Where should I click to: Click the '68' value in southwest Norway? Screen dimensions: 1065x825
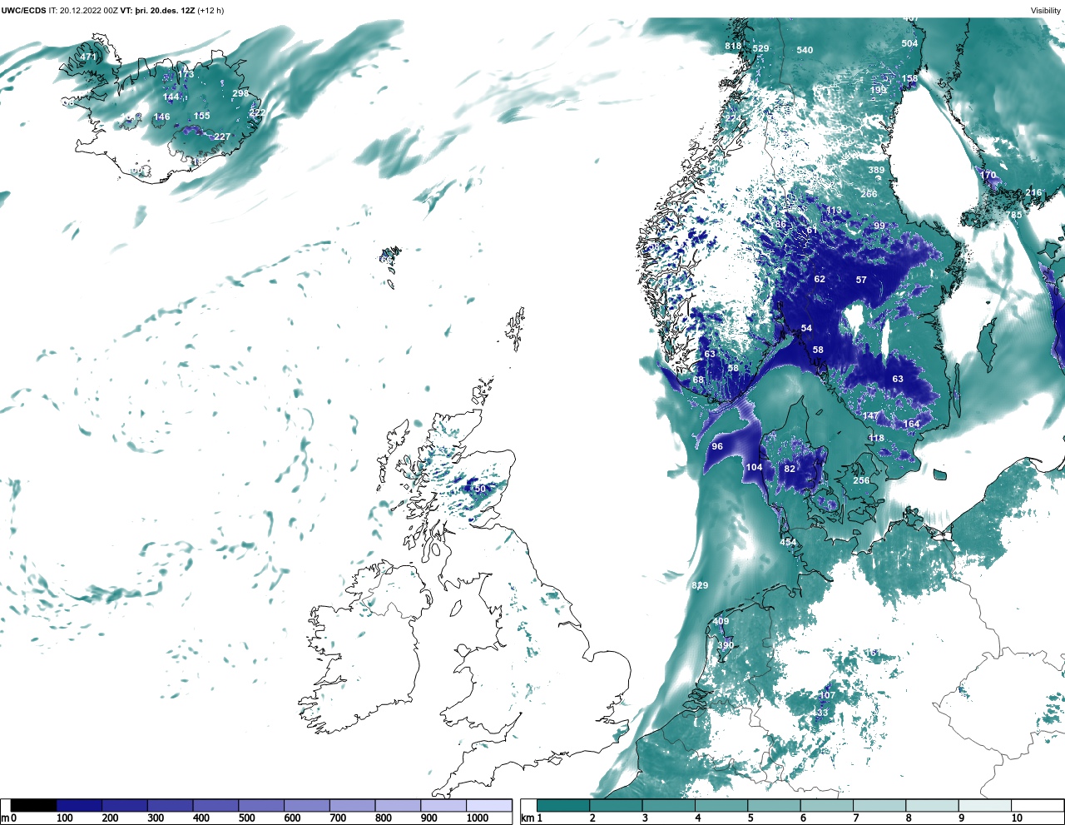click(698, 380)
